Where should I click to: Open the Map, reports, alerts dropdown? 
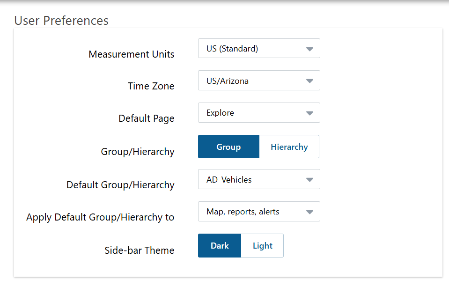259,211
